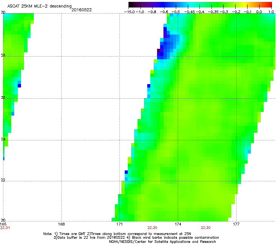The height and width of the screenshot is (244, 278).
Task: Click the -0.8 colorbar label
Action: (x=152, y=12)
